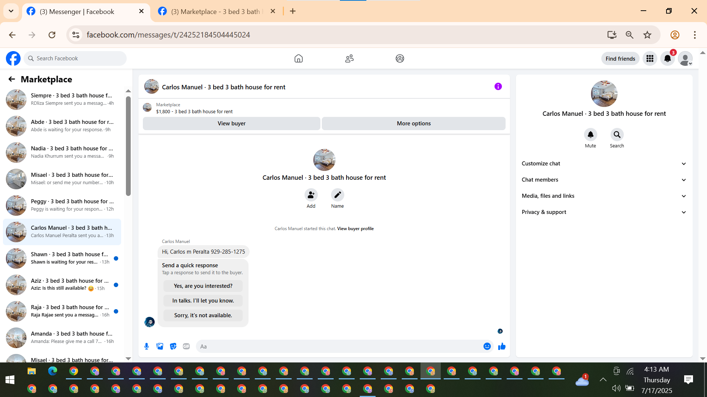The image size is (707, 397).
Task: Expand the Customize chat section
Action: pos(604,164)
